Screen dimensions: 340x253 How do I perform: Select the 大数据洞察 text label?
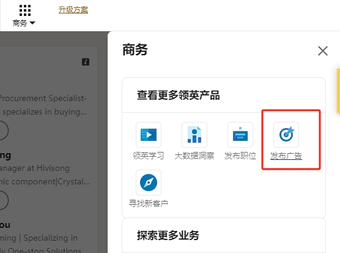click(x=194, y=156)
